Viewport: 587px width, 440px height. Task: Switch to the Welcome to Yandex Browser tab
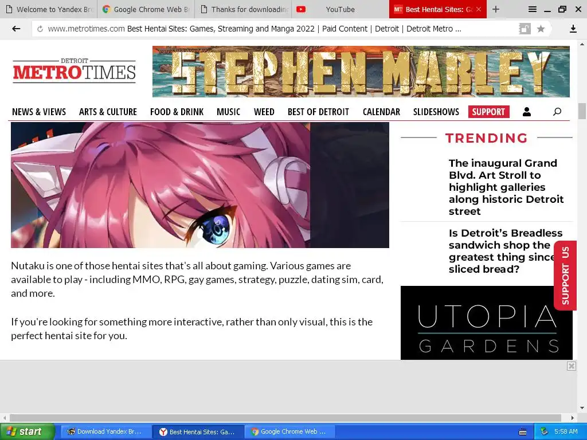pyautogui.click(x=49, y=9)
